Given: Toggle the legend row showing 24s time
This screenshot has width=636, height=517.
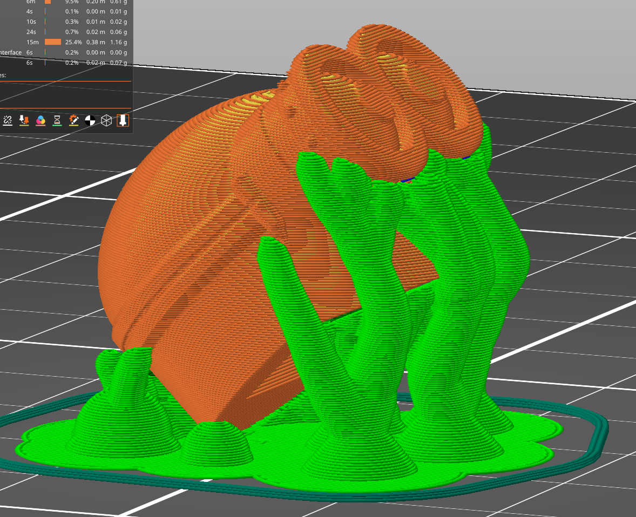Looking at the screenshot, I should point(65,32).
